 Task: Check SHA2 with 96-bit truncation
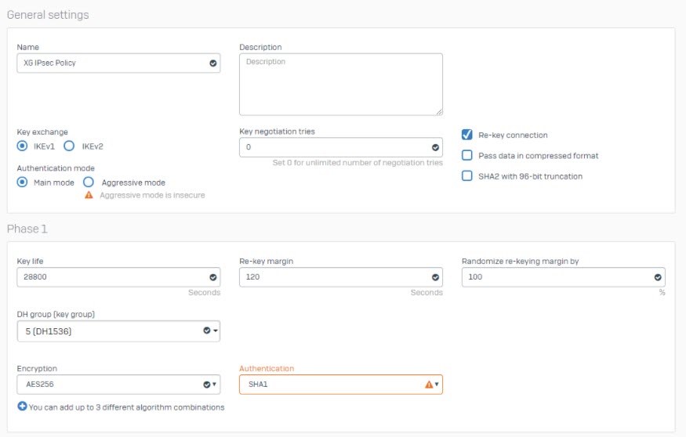pyautogui.click(x=466, y=175)
